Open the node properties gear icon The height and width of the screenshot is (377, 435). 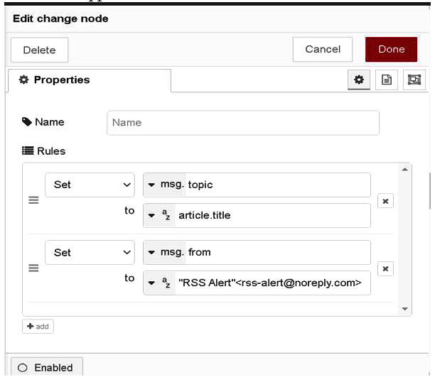click(x=359, y=80)
